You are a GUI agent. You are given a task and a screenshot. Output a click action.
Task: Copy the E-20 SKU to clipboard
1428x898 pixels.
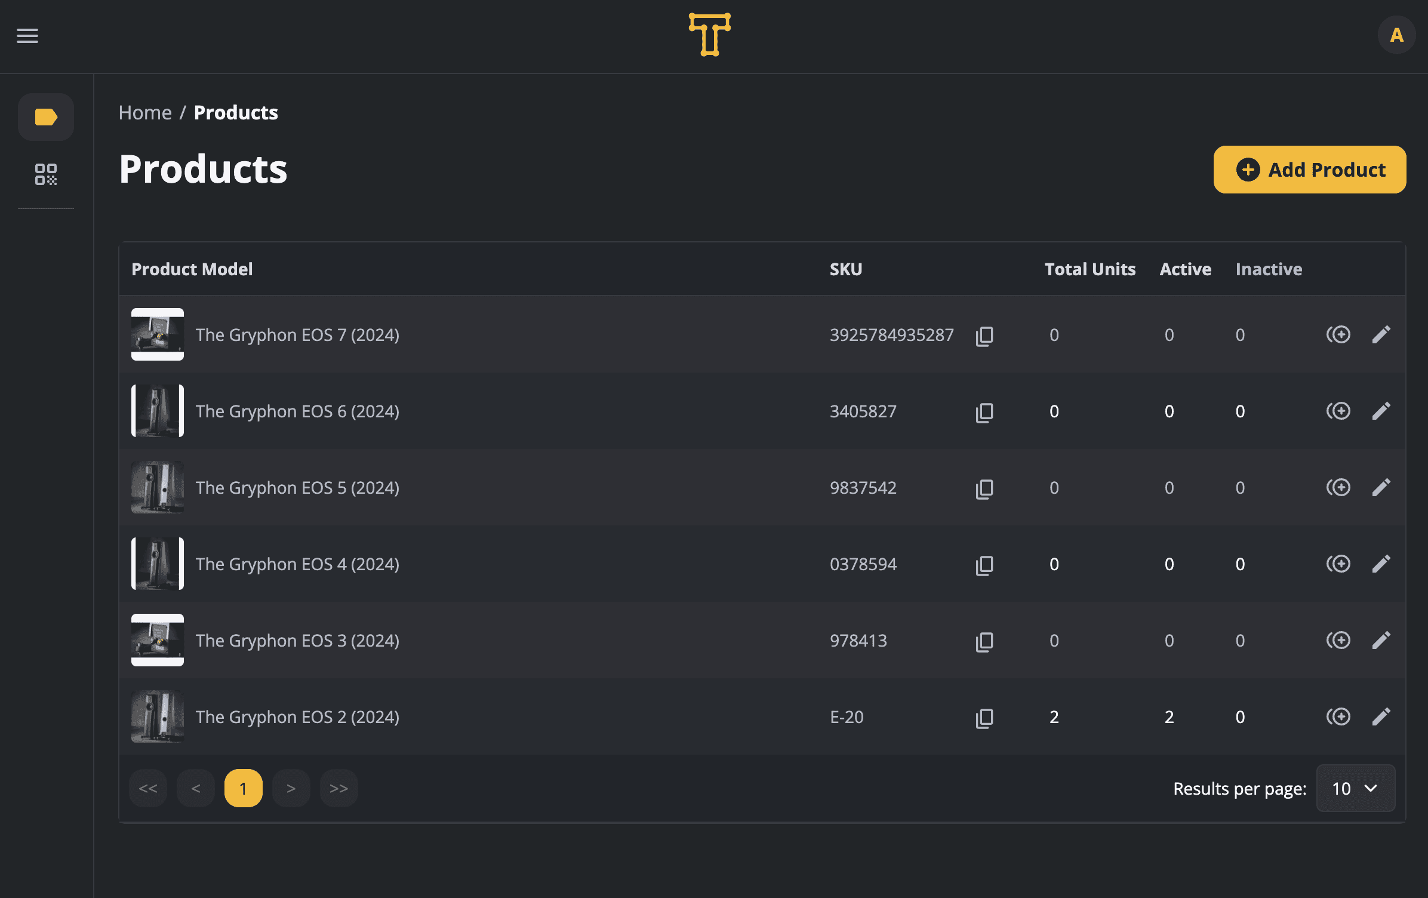click(984, 718)
